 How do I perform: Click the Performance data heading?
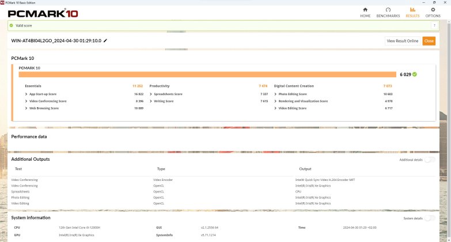[29, 137]
